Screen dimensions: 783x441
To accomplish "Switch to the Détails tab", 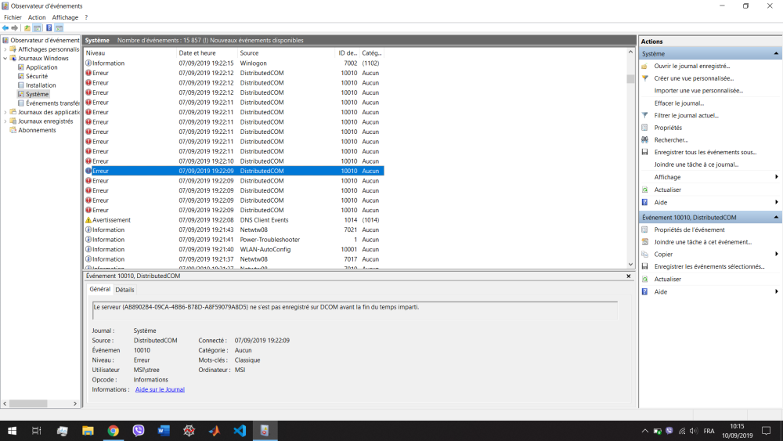I will [x=125, y=290].
